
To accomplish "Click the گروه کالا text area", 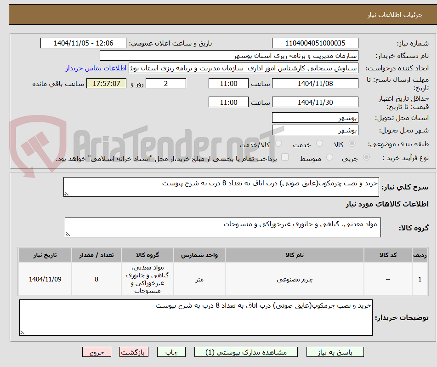I will point(223,228).
